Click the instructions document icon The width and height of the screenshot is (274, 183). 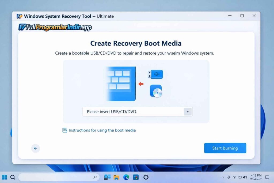coord(65,130)
